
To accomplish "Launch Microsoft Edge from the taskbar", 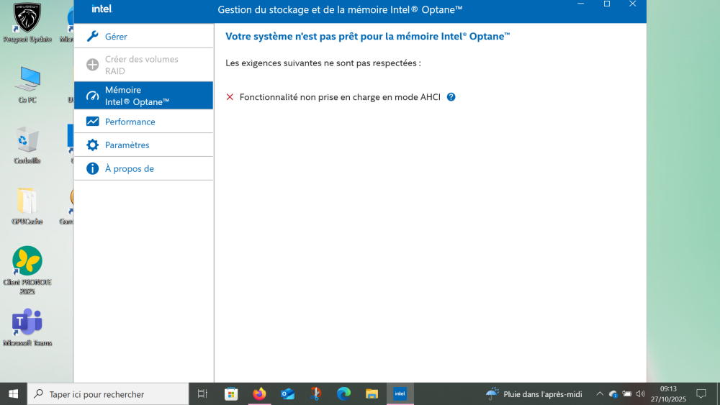I will pyautogui.click(x=343, y=394).
